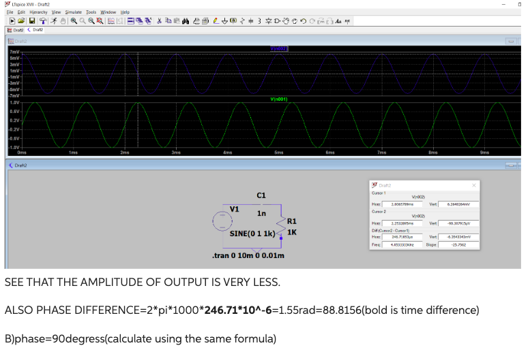Open the Tools menu
The image size is (530, 352).
click(x=91, y=12)
